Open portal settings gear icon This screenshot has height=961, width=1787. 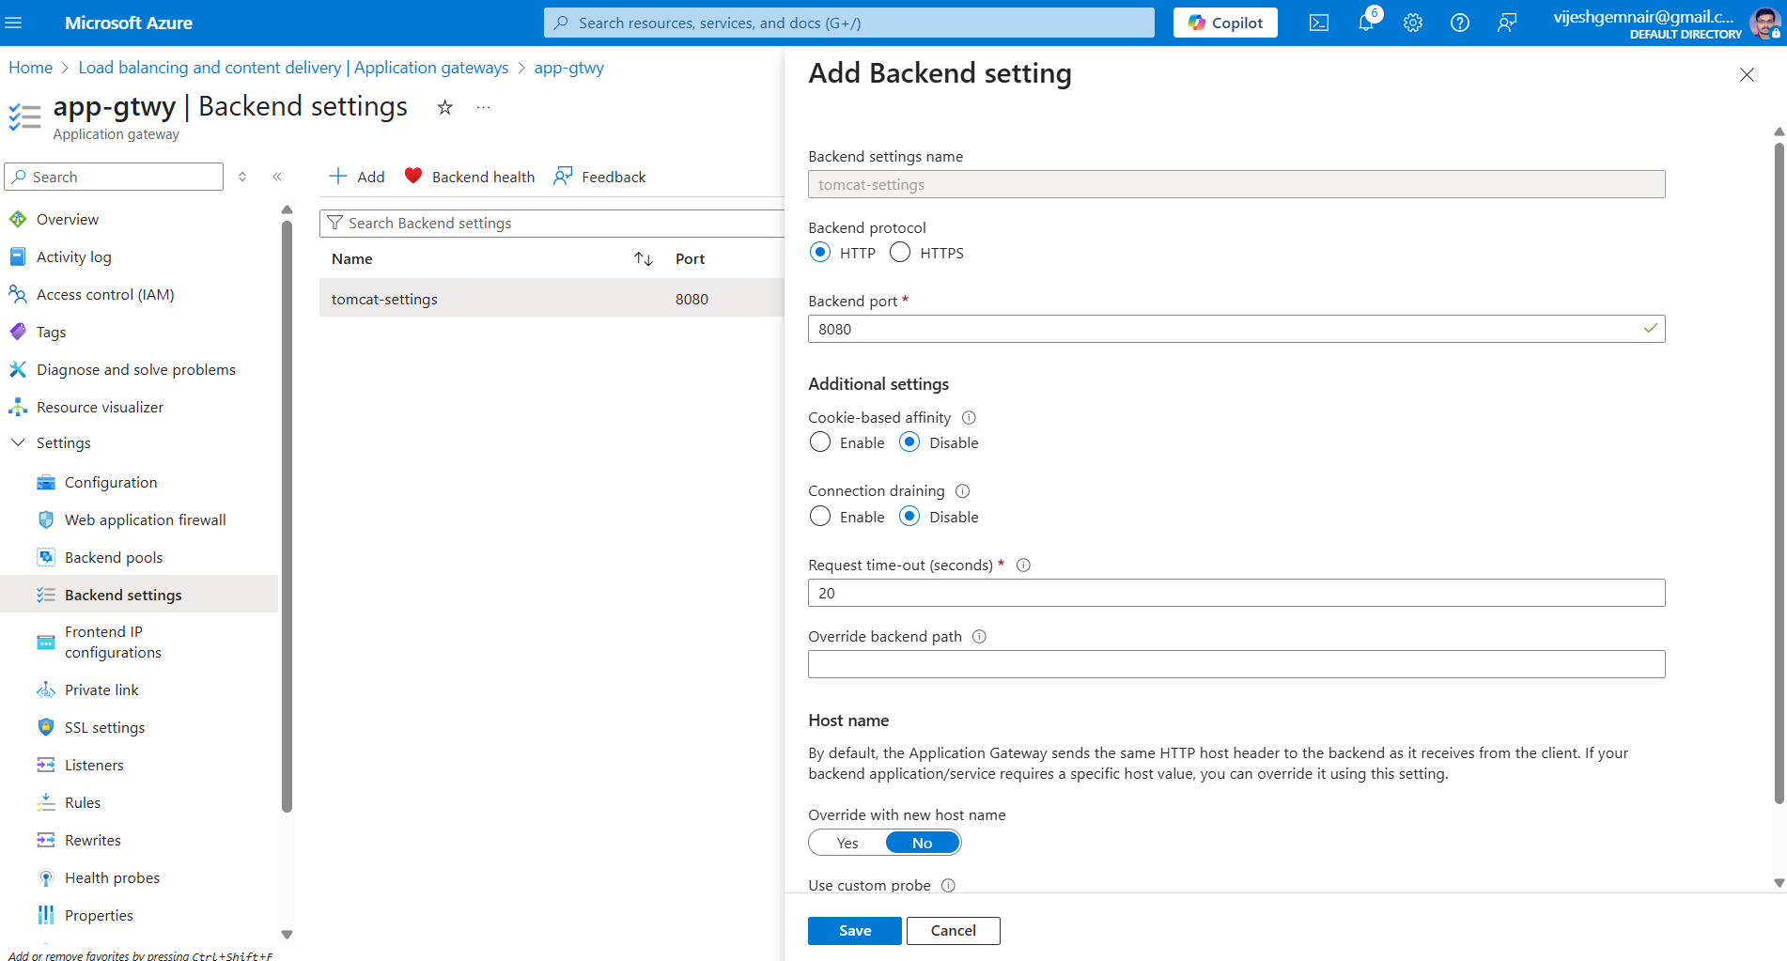click(x=1413, y=23)
